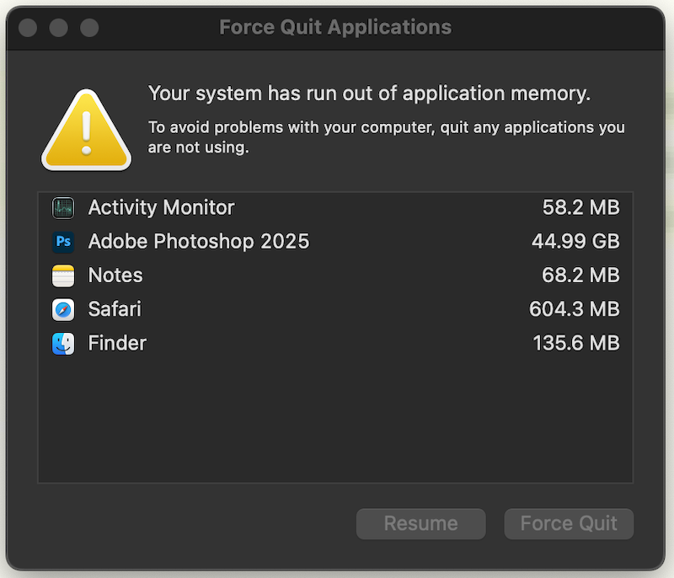Viewport: 674px width, 578px height.
Task: Click empty area of the applications list
Action: point(335,421)
